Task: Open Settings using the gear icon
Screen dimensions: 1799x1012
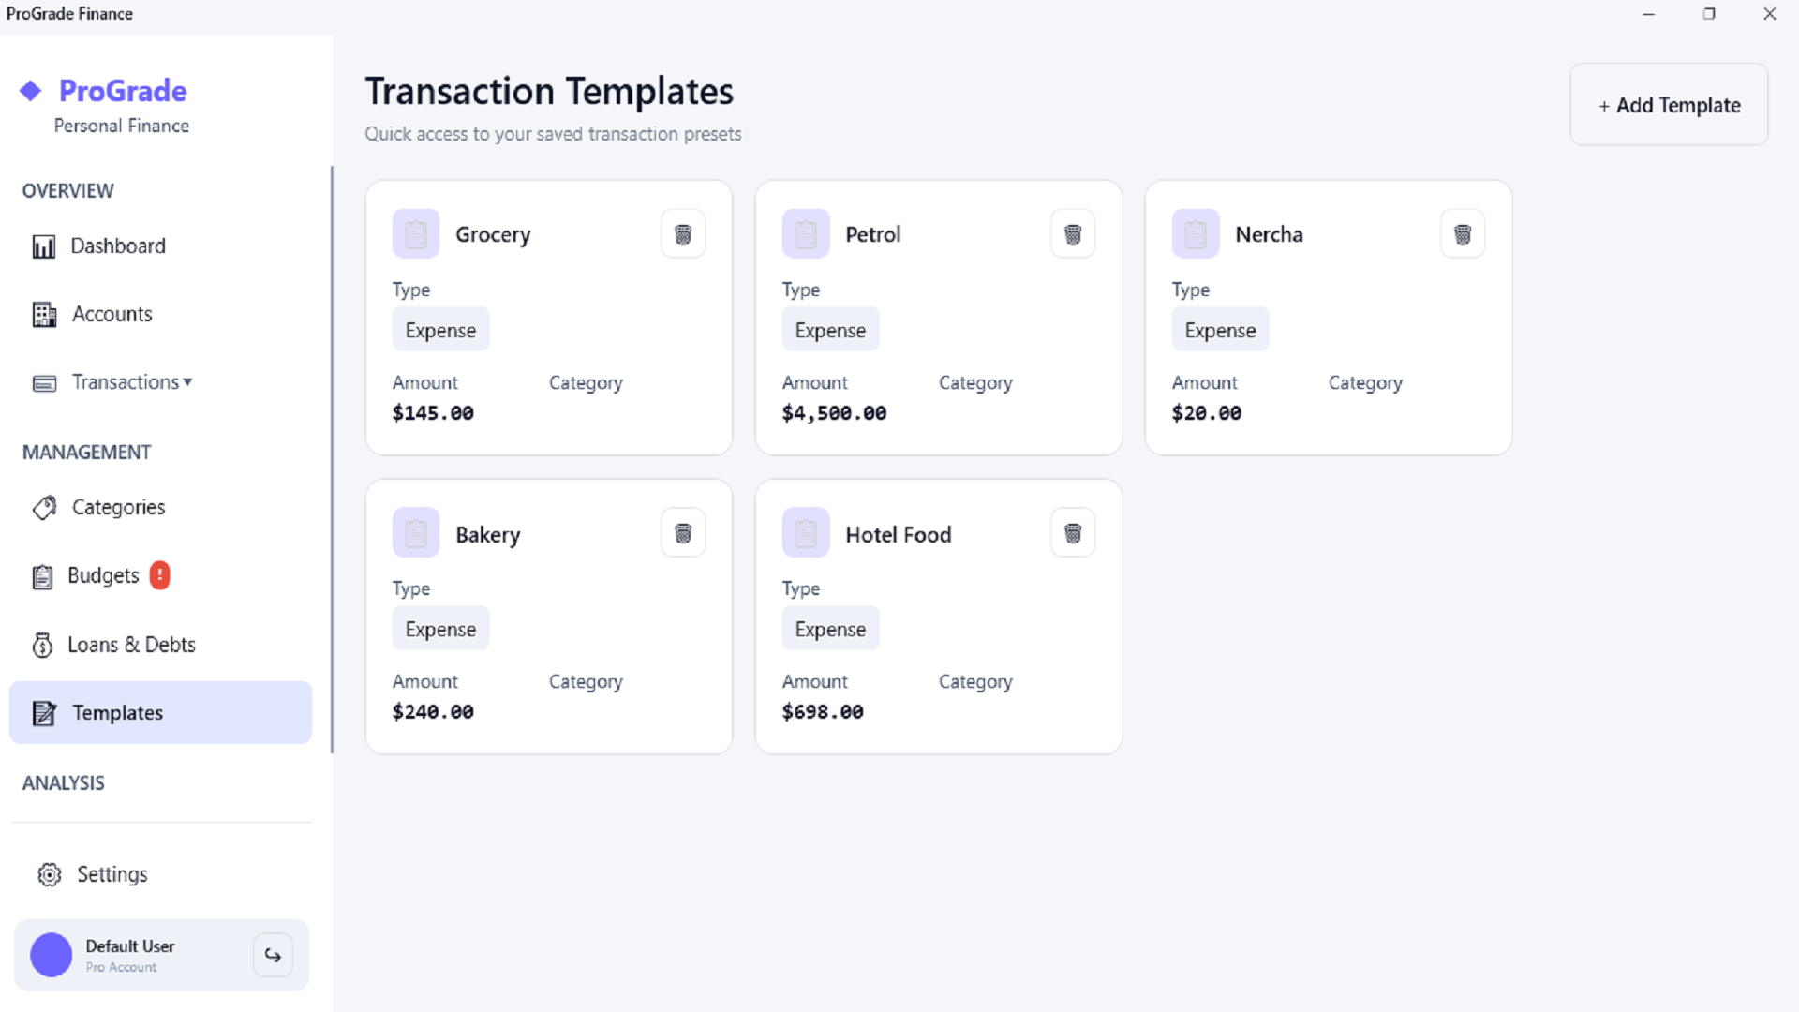Action: point(49,873)
